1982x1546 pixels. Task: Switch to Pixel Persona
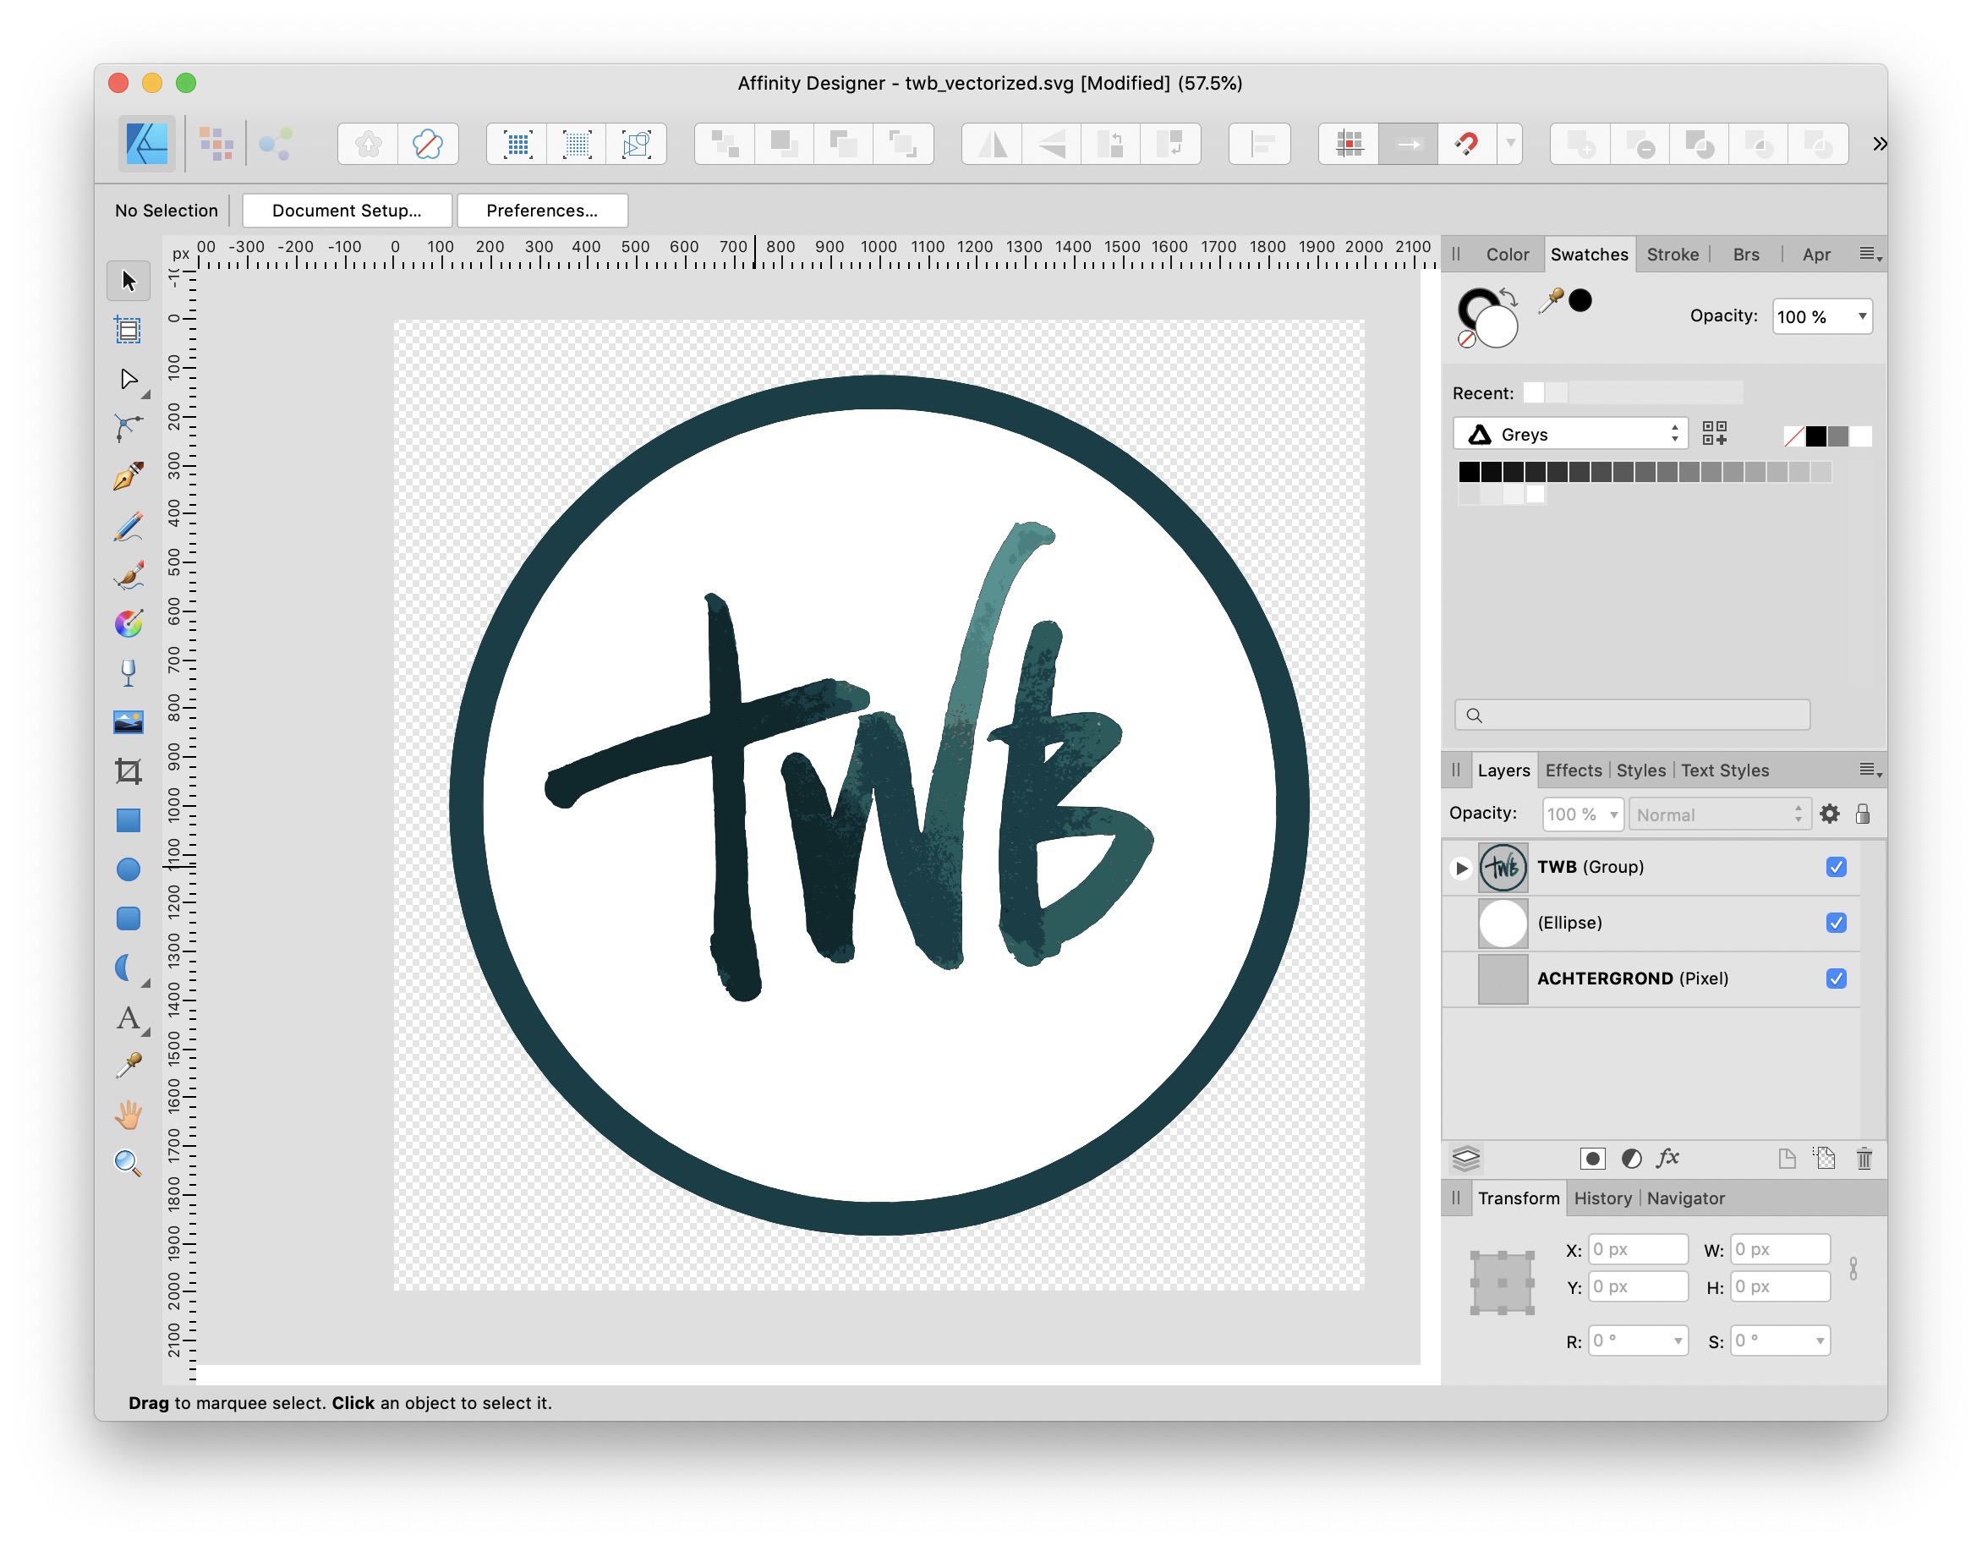pos(216,144)
